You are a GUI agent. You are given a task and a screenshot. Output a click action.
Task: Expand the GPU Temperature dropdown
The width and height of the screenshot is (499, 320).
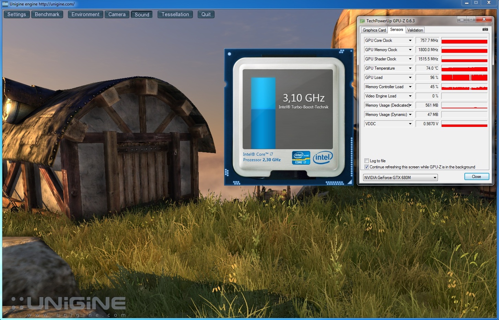410,68
